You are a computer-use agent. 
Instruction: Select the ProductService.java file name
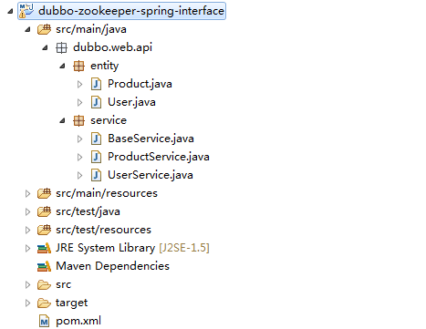[x=159, y=157]
